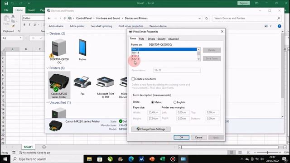Switch to the Security tab

pyautogui.click(x=161, y=39)
